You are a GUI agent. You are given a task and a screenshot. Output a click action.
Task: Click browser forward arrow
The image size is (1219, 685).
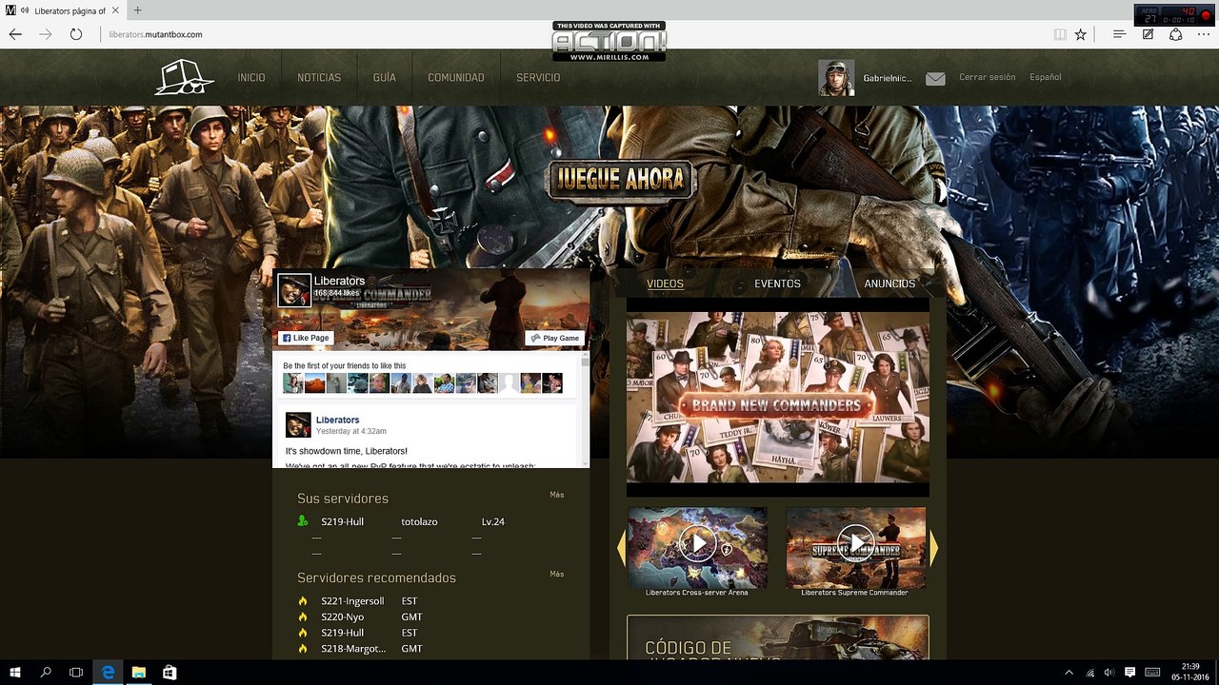(46, 34)
